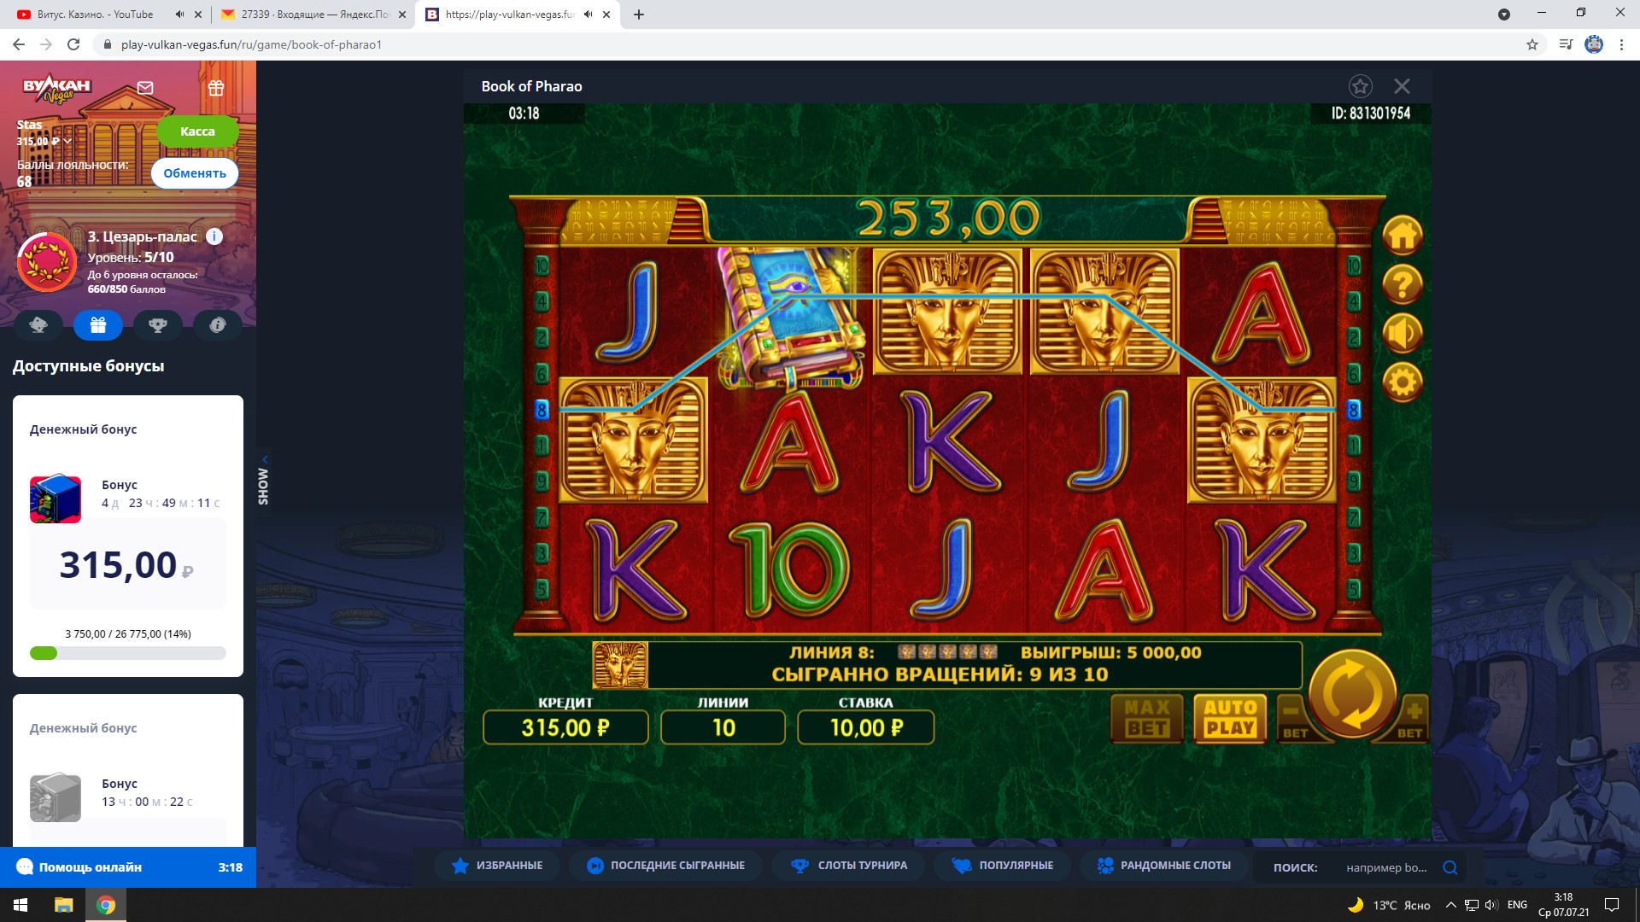
Task: Select payline 8 marker on left
Action: coord(542,410)
